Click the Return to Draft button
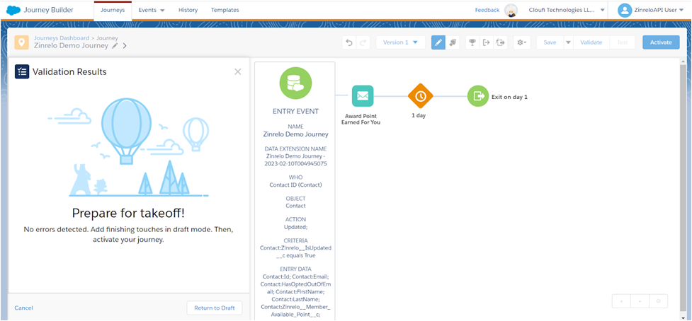 pos(215,308)
